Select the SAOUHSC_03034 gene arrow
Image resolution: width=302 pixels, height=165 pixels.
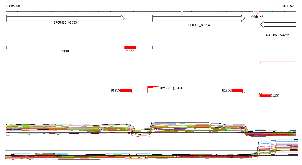click(x=198, y=18)
